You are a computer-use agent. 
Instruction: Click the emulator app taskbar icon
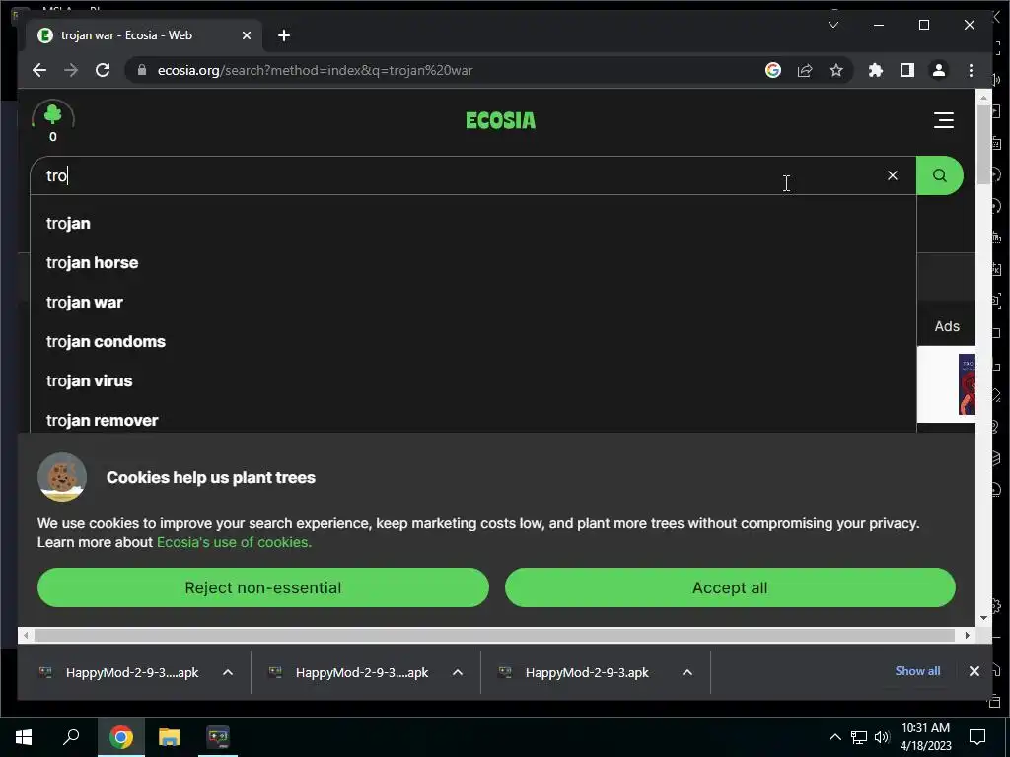point(217,736)
